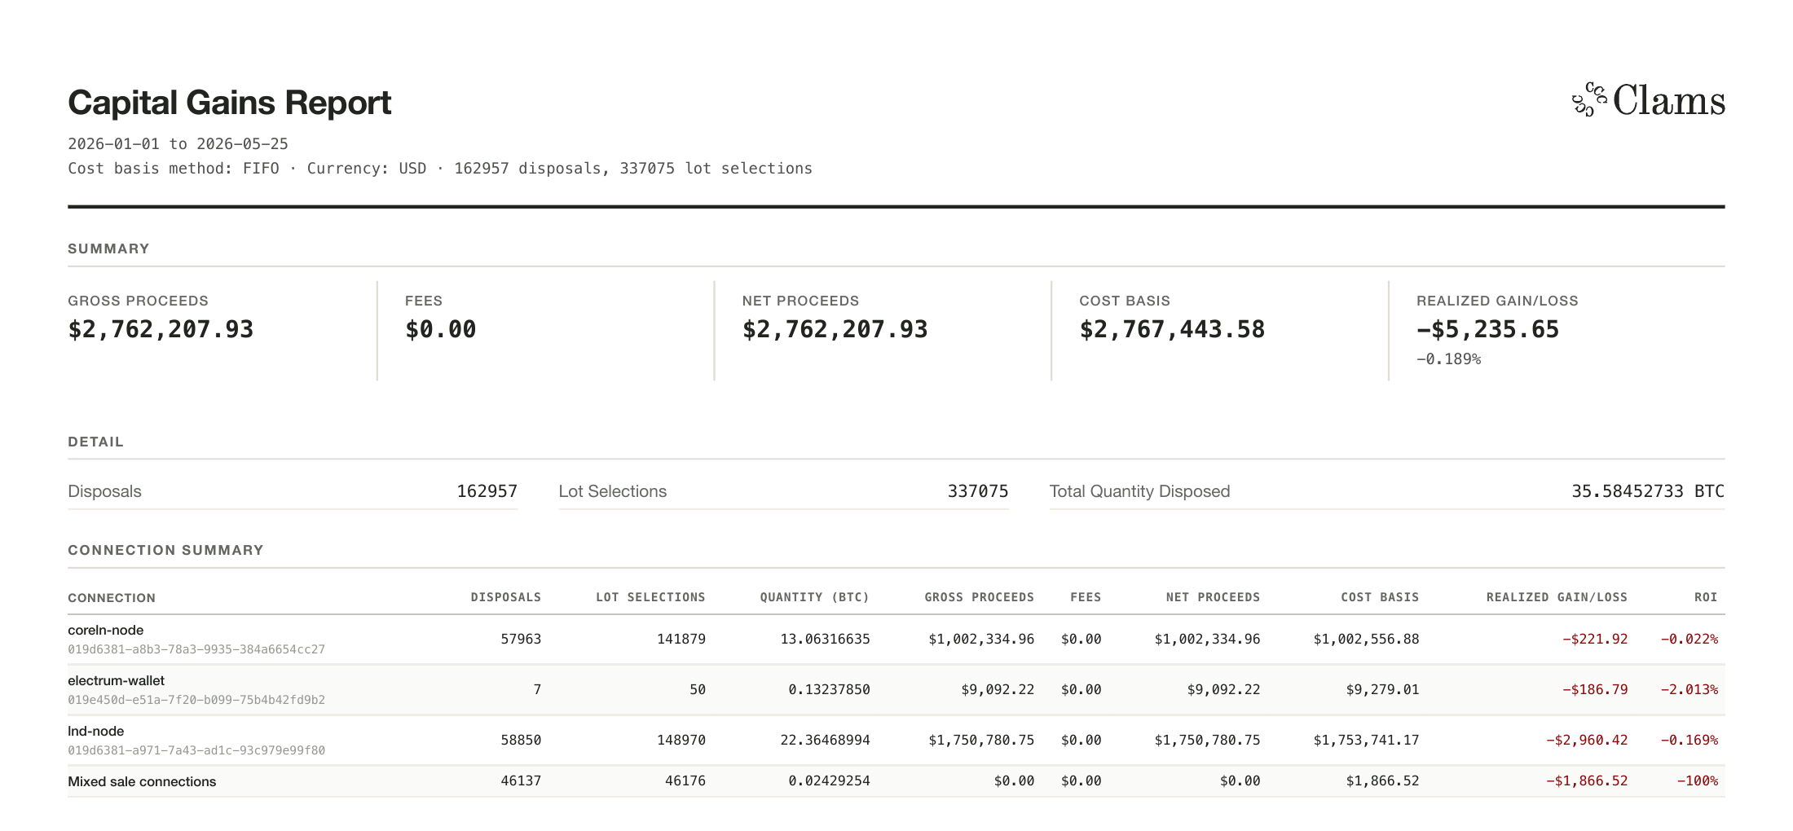The height and width of the screenshot is (831, 1793).
Task: Click the LOT SELECTIONS column header
Action: (650, 597)
